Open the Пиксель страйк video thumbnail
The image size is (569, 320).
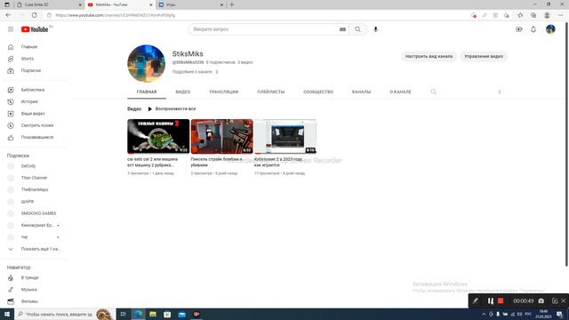(x=221, y=136)
